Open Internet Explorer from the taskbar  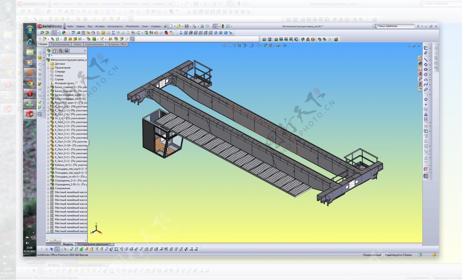click(x=30, y=42)
